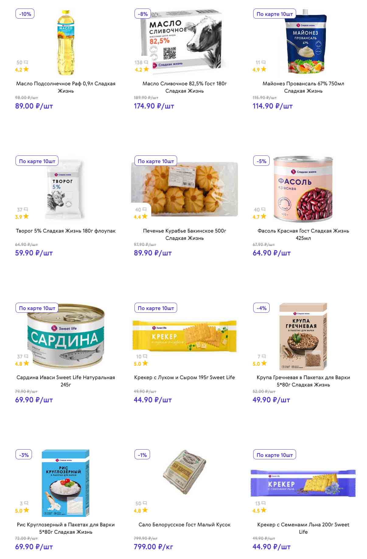367x559 pixels.
Task: Click the comment icon on flax seed cracker
Action: click(x=264, y=504)
